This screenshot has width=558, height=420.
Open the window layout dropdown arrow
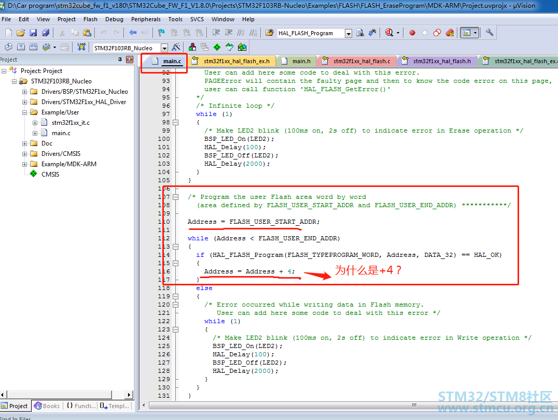click(x=475, y=33)
